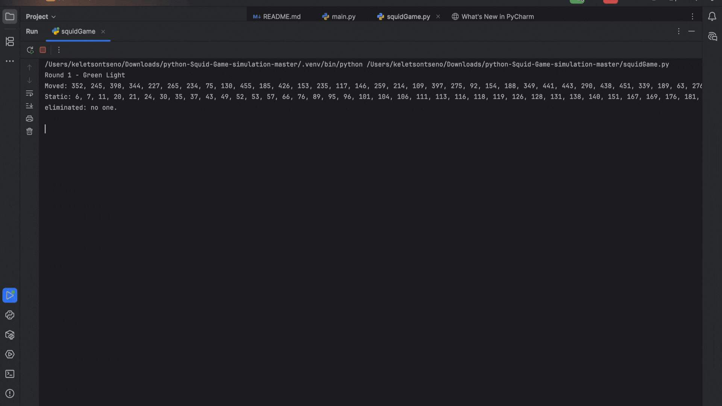
Task: Show more tool windows ellipsis in left sidebar
Action: click(x=10, y=61)
